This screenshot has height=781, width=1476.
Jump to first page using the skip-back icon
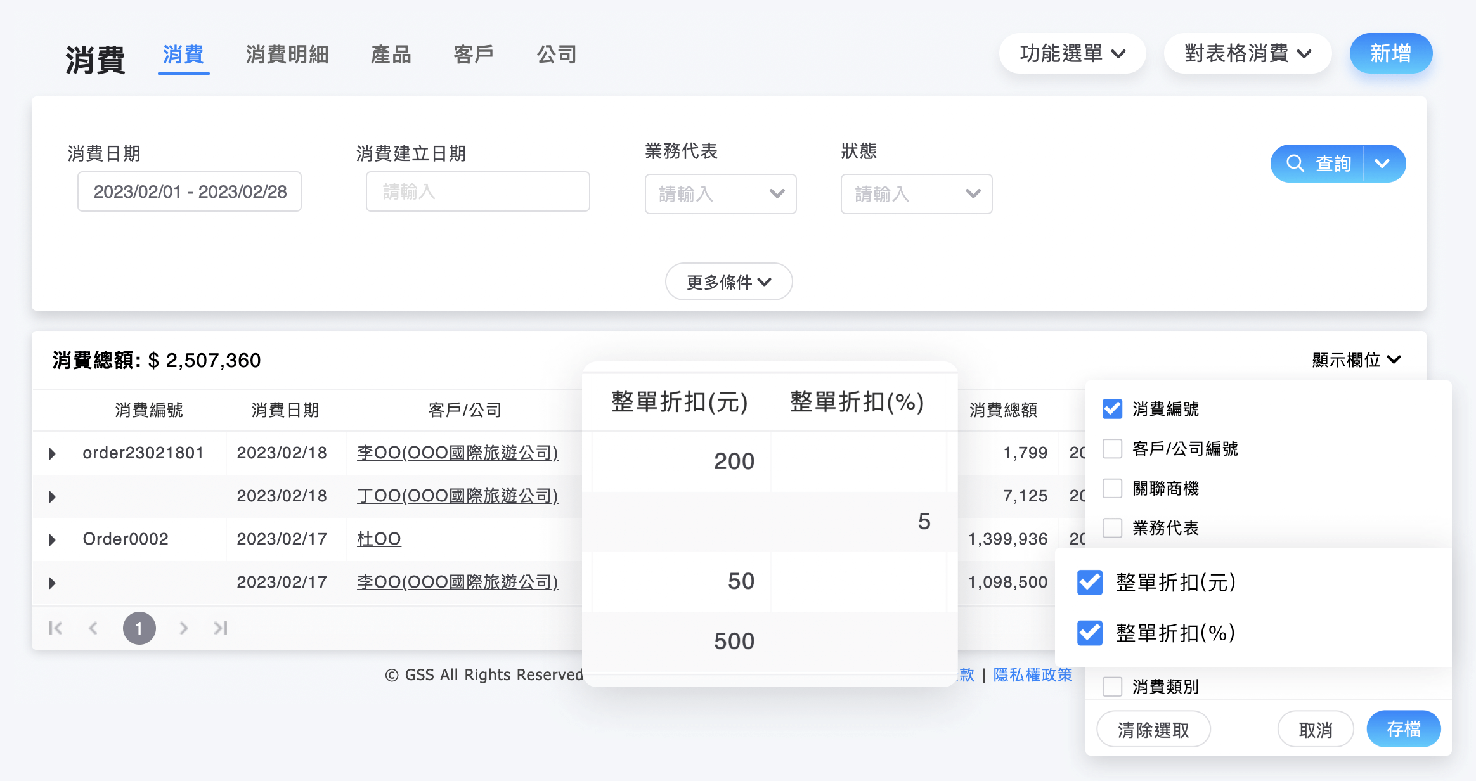[x=55, y=628]
